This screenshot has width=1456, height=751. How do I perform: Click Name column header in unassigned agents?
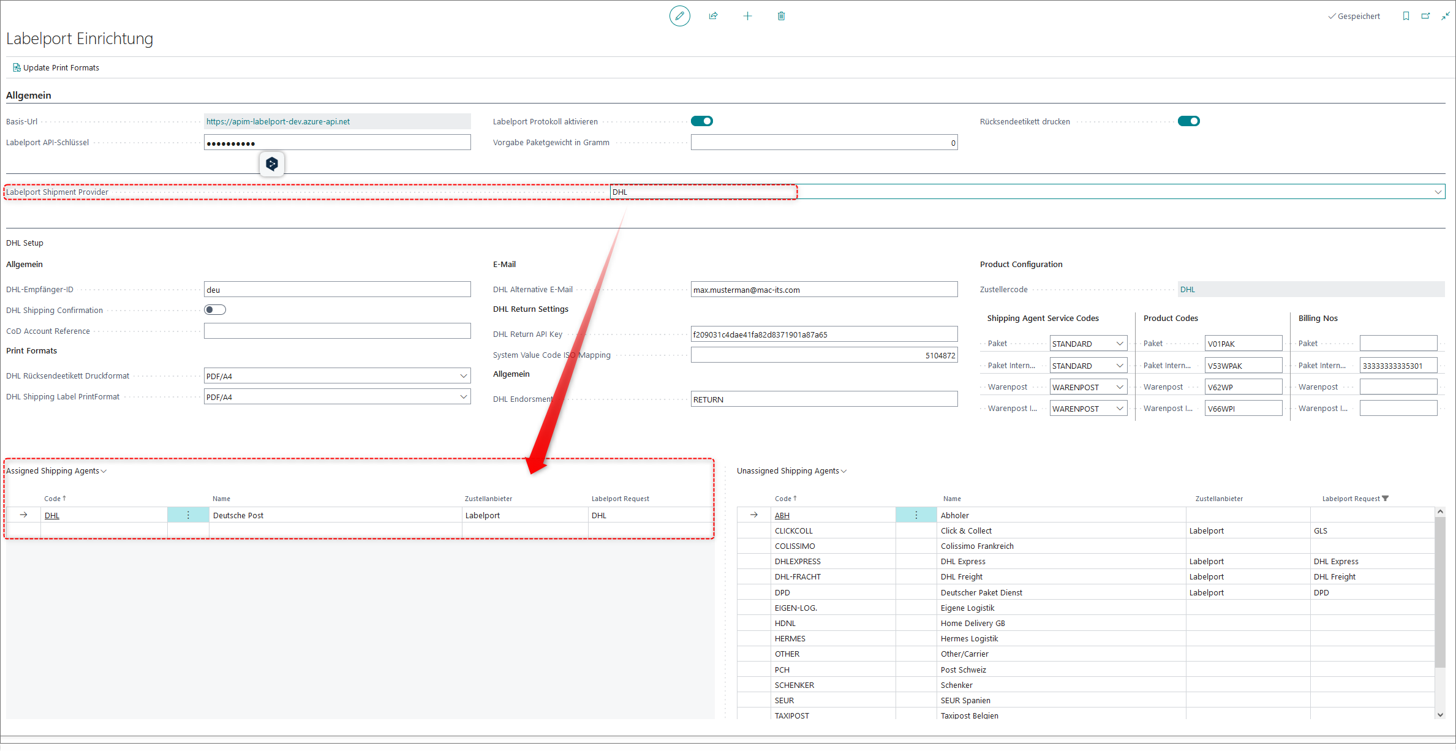point(952,499)
